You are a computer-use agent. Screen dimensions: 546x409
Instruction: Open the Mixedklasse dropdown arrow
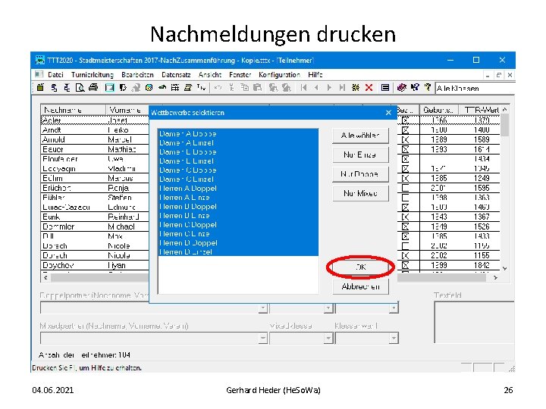[328, 338]
